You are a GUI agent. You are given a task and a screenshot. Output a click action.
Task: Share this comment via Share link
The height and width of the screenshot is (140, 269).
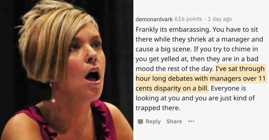tap(174, 122)
